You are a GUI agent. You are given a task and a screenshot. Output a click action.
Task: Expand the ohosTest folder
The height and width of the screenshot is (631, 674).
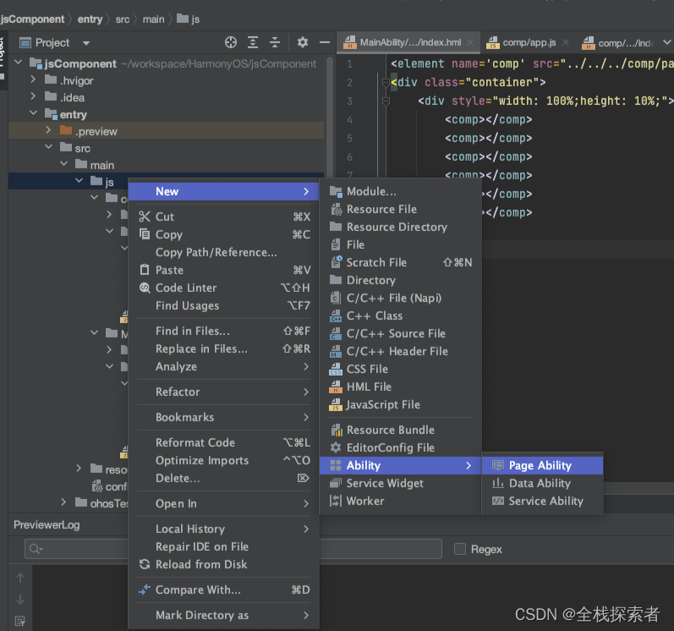pos(63,502)
